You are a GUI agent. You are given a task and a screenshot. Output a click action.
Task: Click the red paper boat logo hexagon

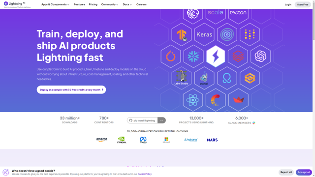coord(238,100)
